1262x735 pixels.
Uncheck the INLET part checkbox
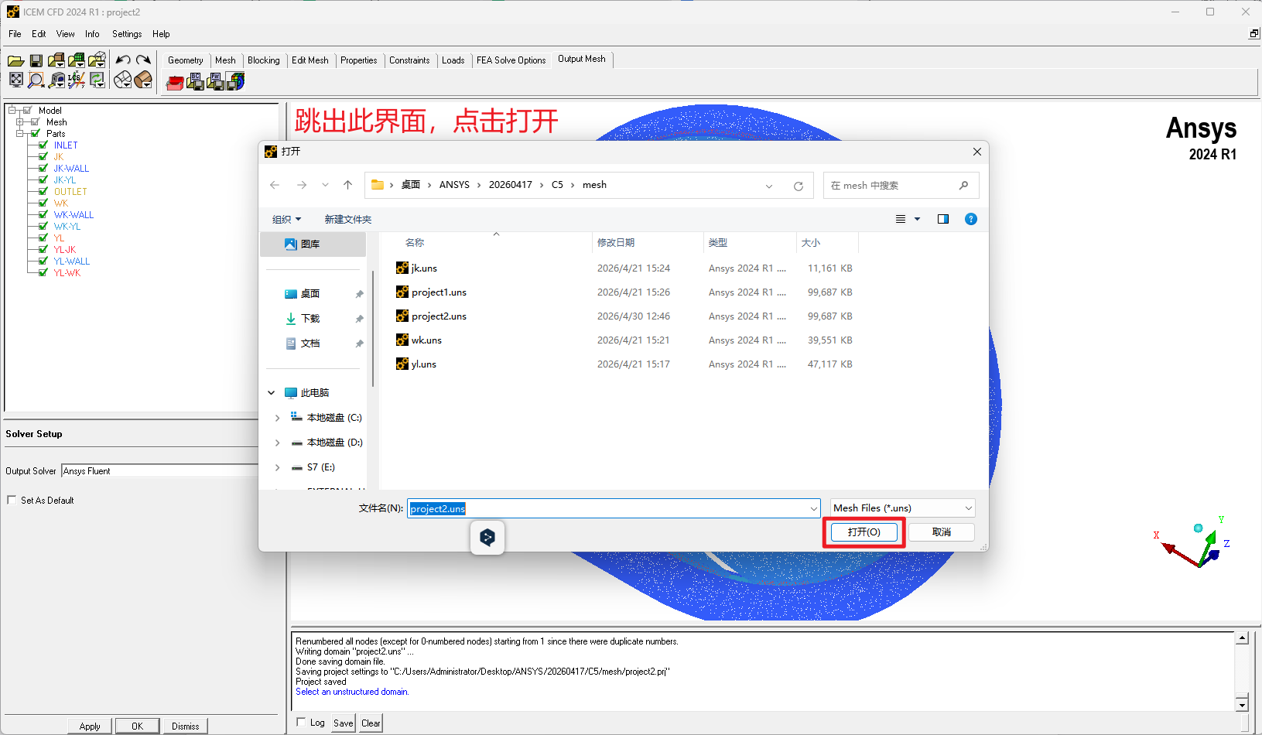click(x=43, y=145)
